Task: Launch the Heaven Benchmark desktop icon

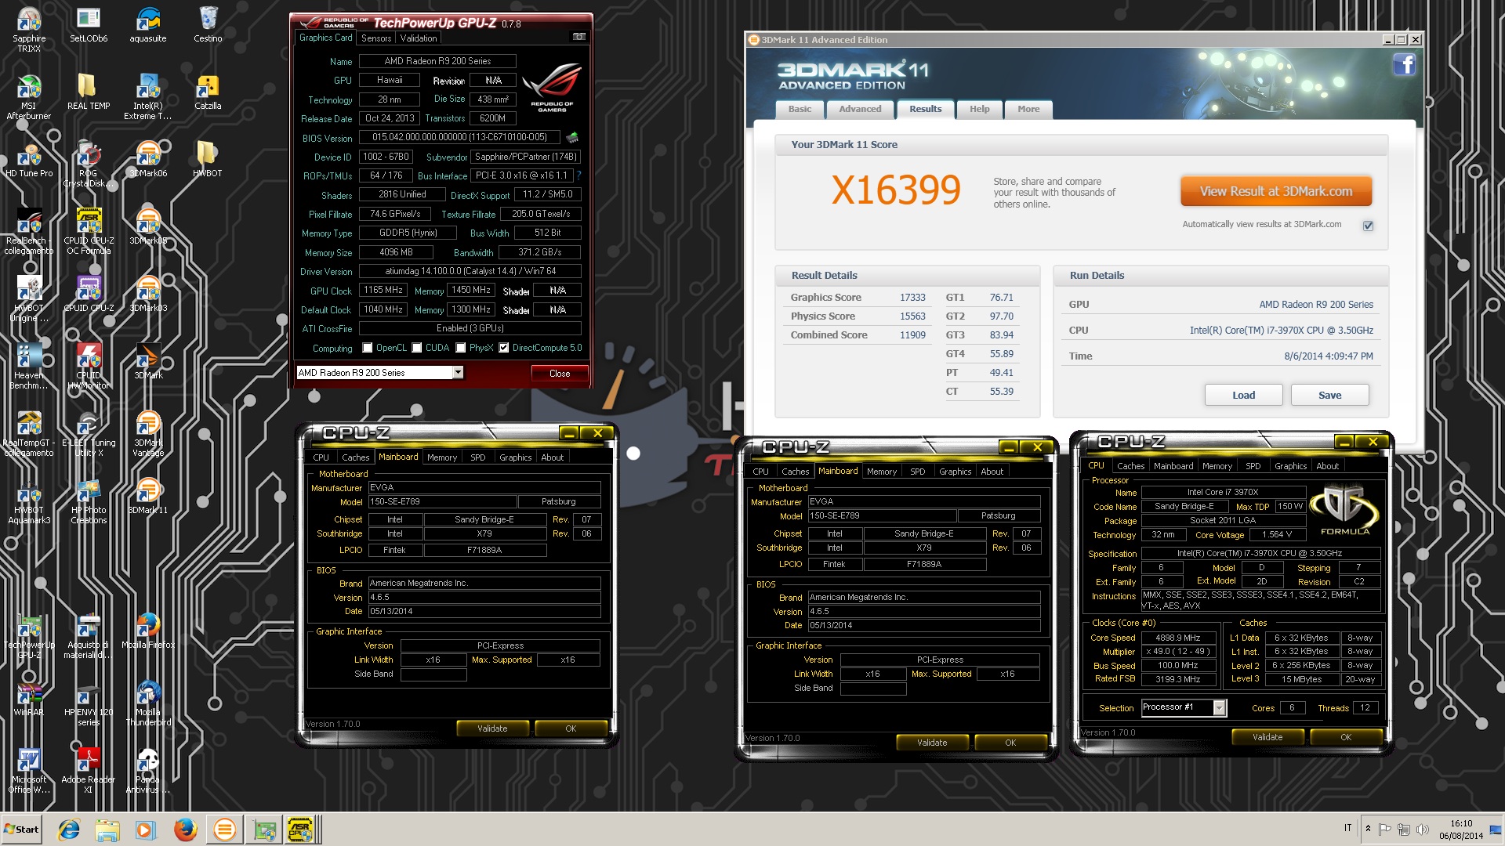Action: [29, 367]
